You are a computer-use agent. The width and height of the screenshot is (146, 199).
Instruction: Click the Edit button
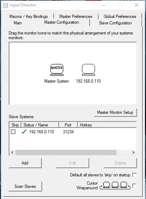coord(73,163)
